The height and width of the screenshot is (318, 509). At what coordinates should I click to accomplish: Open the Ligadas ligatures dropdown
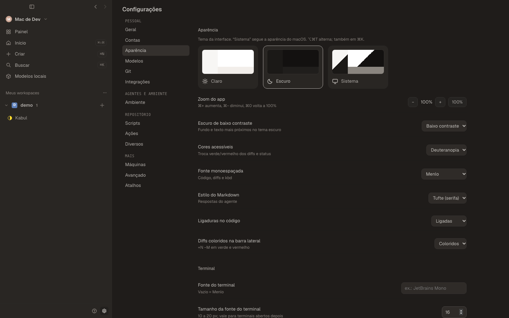click(x=449, y=221)
